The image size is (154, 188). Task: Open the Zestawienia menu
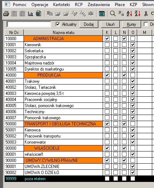99,5
